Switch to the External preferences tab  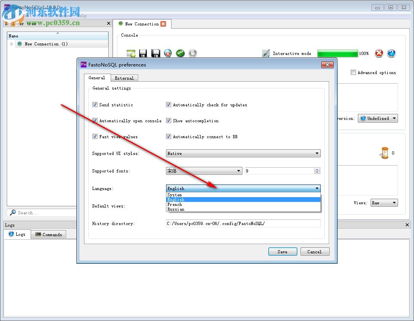click(x=124, y=78)
